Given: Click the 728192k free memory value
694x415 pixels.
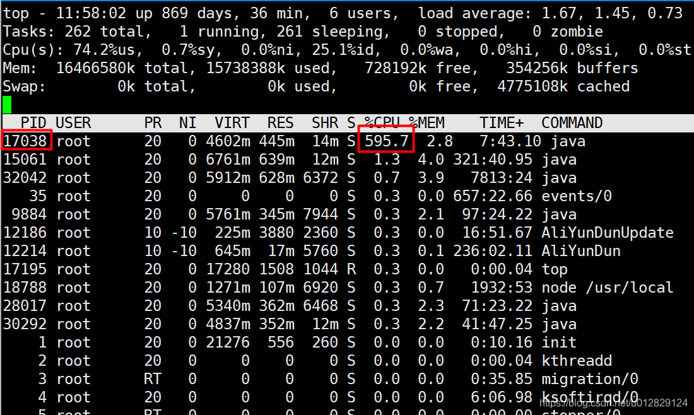Looking at the screenshot, I should [395, 68].
